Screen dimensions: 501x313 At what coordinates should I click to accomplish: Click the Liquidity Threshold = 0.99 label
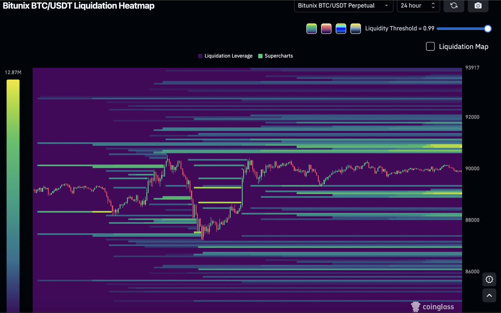coord(400,28)
